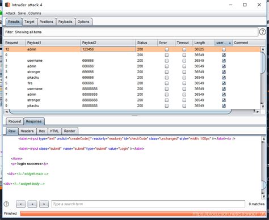
Task: Open the Columns menu
Action: point(35,13)
